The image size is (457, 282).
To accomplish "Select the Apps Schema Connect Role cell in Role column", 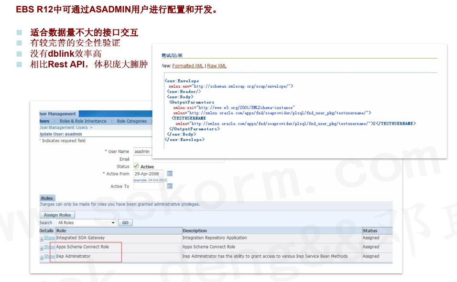I will pos(83,247).
